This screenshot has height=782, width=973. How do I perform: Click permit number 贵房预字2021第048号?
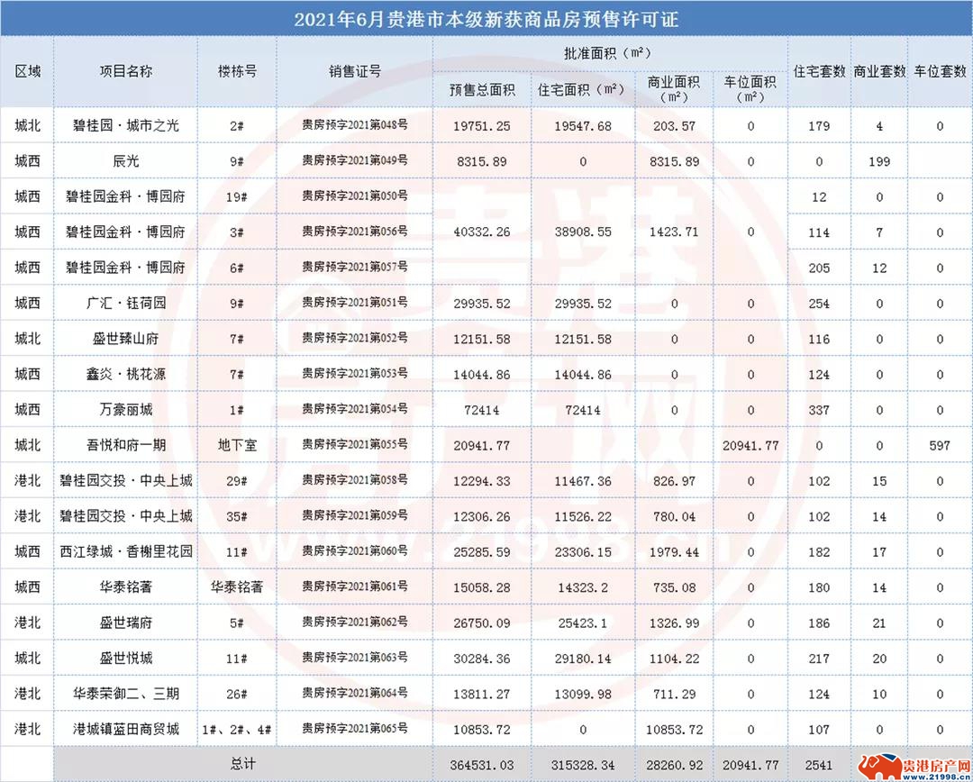[354, 124]
